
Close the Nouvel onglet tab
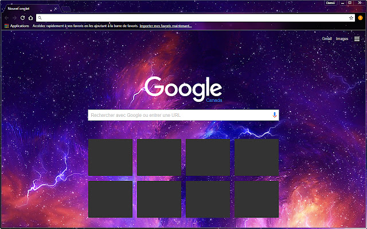click(x=56, y=9)
